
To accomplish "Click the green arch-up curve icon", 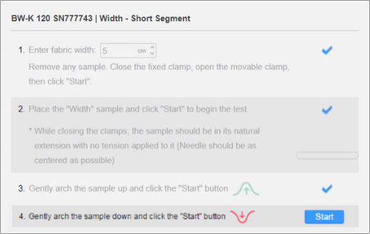I will tap(246, 189).
